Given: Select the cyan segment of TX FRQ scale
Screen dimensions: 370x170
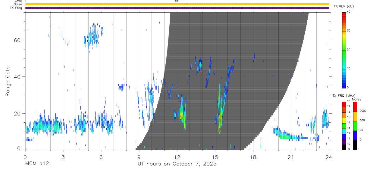Looking at the screenshot, I should coord(344,131).
